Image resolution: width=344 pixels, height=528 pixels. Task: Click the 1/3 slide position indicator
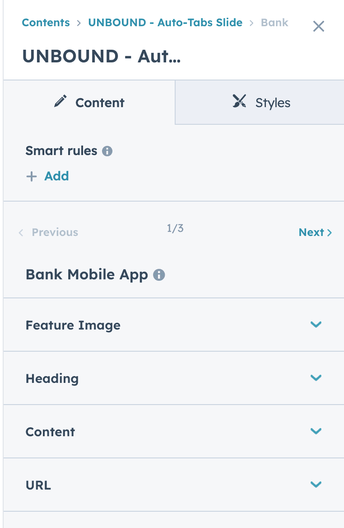click(175, 229)
